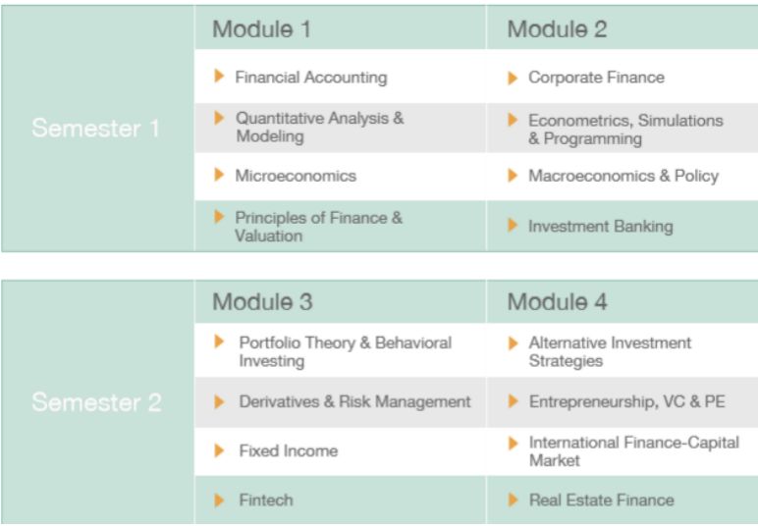Expand the Quantitative Analysis & Modeling arrow

pos(219,118)
